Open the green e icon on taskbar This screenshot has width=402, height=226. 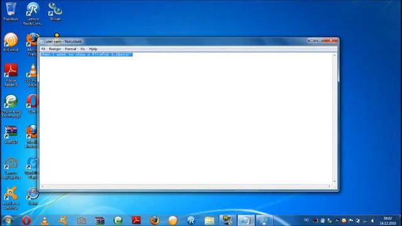pos(118,220)
